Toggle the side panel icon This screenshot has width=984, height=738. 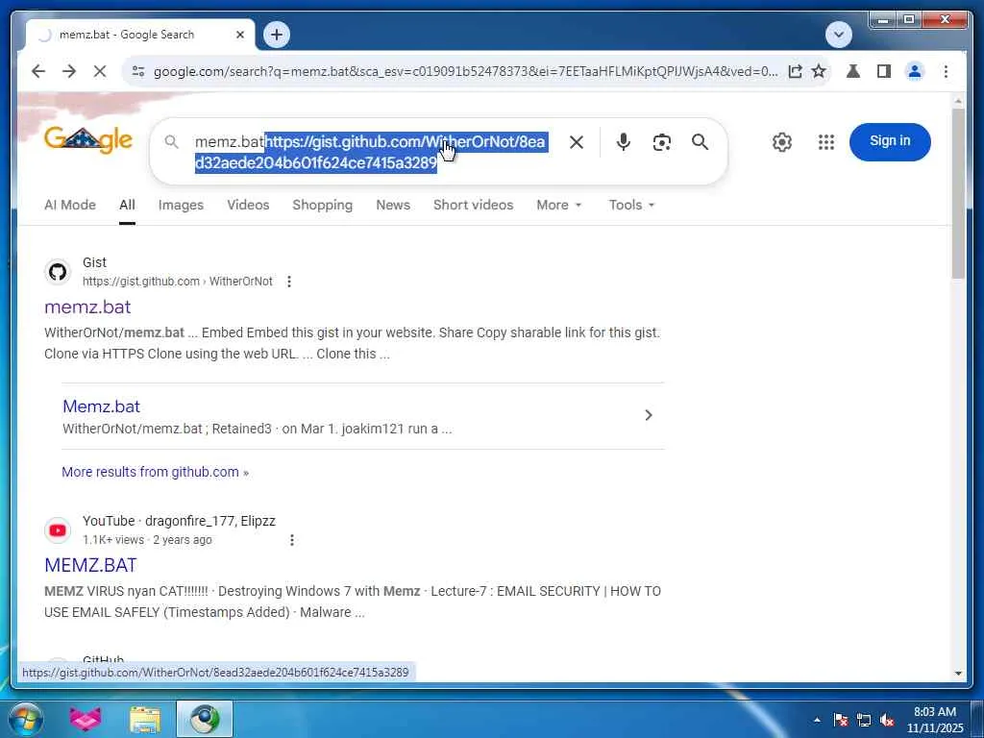point(884,71)
